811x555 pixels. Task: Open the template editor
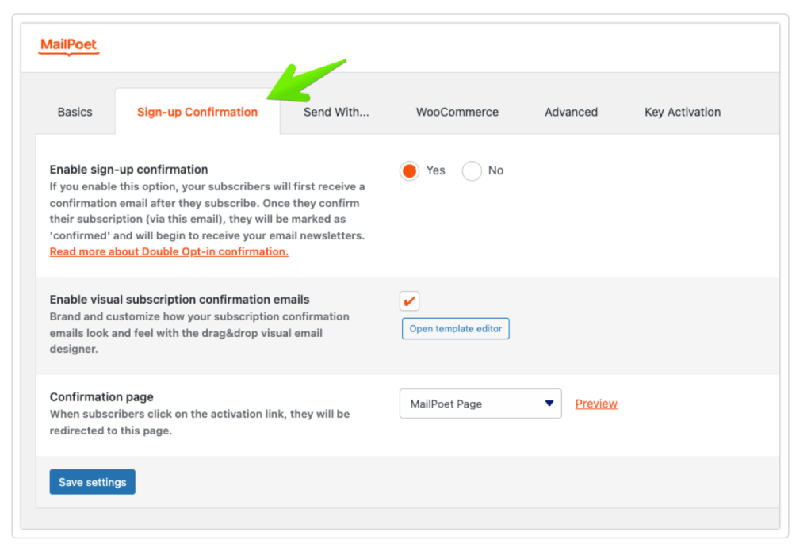pyautogui.click(x=455, y=328)
